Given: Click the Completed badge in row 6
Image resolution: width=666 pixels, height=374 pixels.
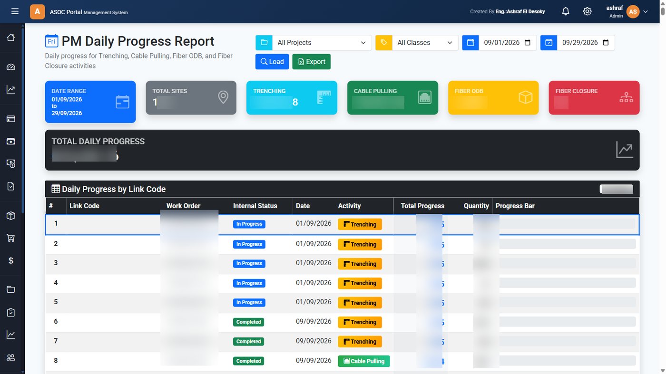Looking at the screenshot, I should point(248,322).
